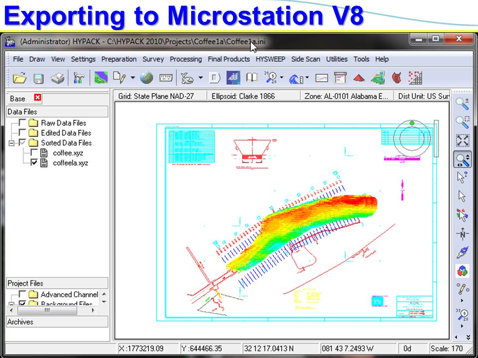This screenshot has height=358, width=478.
Task: Open the File menu
Action: coord(18,59)
